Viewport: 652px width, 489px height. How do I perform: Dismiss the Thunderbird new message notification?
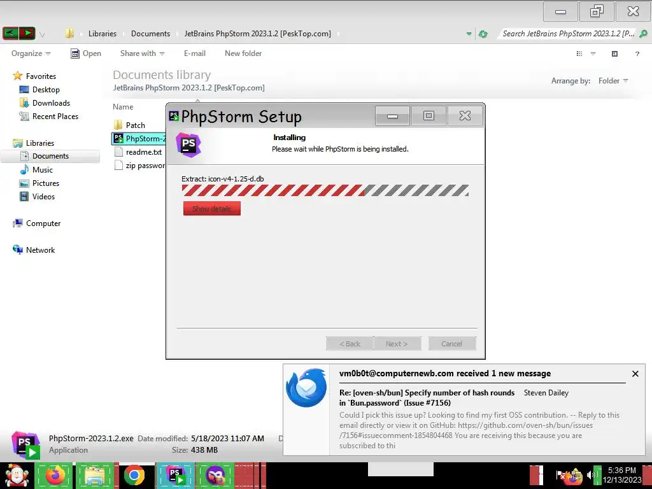(635, 374)
